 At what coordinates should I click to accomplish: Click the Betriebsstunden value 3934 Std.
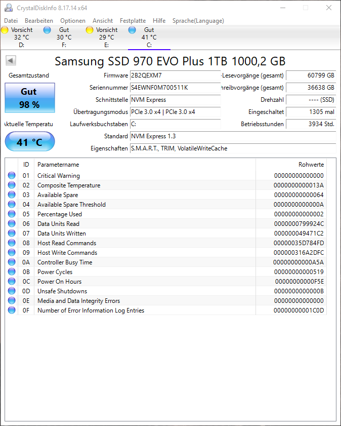coord(311,124)
